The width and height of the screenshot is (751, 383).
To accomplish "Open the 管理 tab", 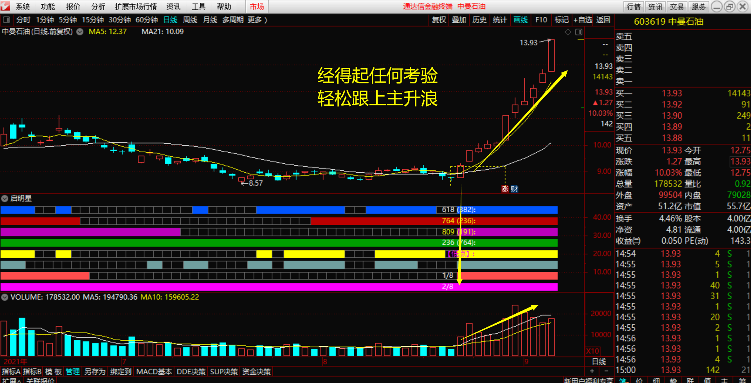I will pos(73,372).
